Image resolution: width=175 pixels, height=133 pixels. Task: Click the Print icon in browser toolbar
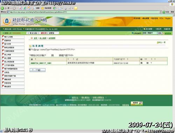tap(65, 8)
